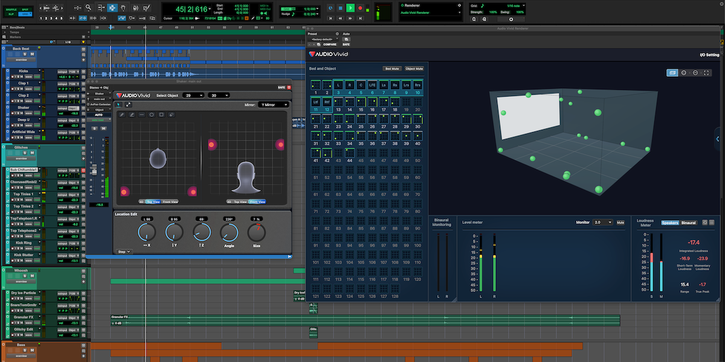Switch left panner view to Front View
725x362 pixels.
pyautogui.click(x=170, y=202)
